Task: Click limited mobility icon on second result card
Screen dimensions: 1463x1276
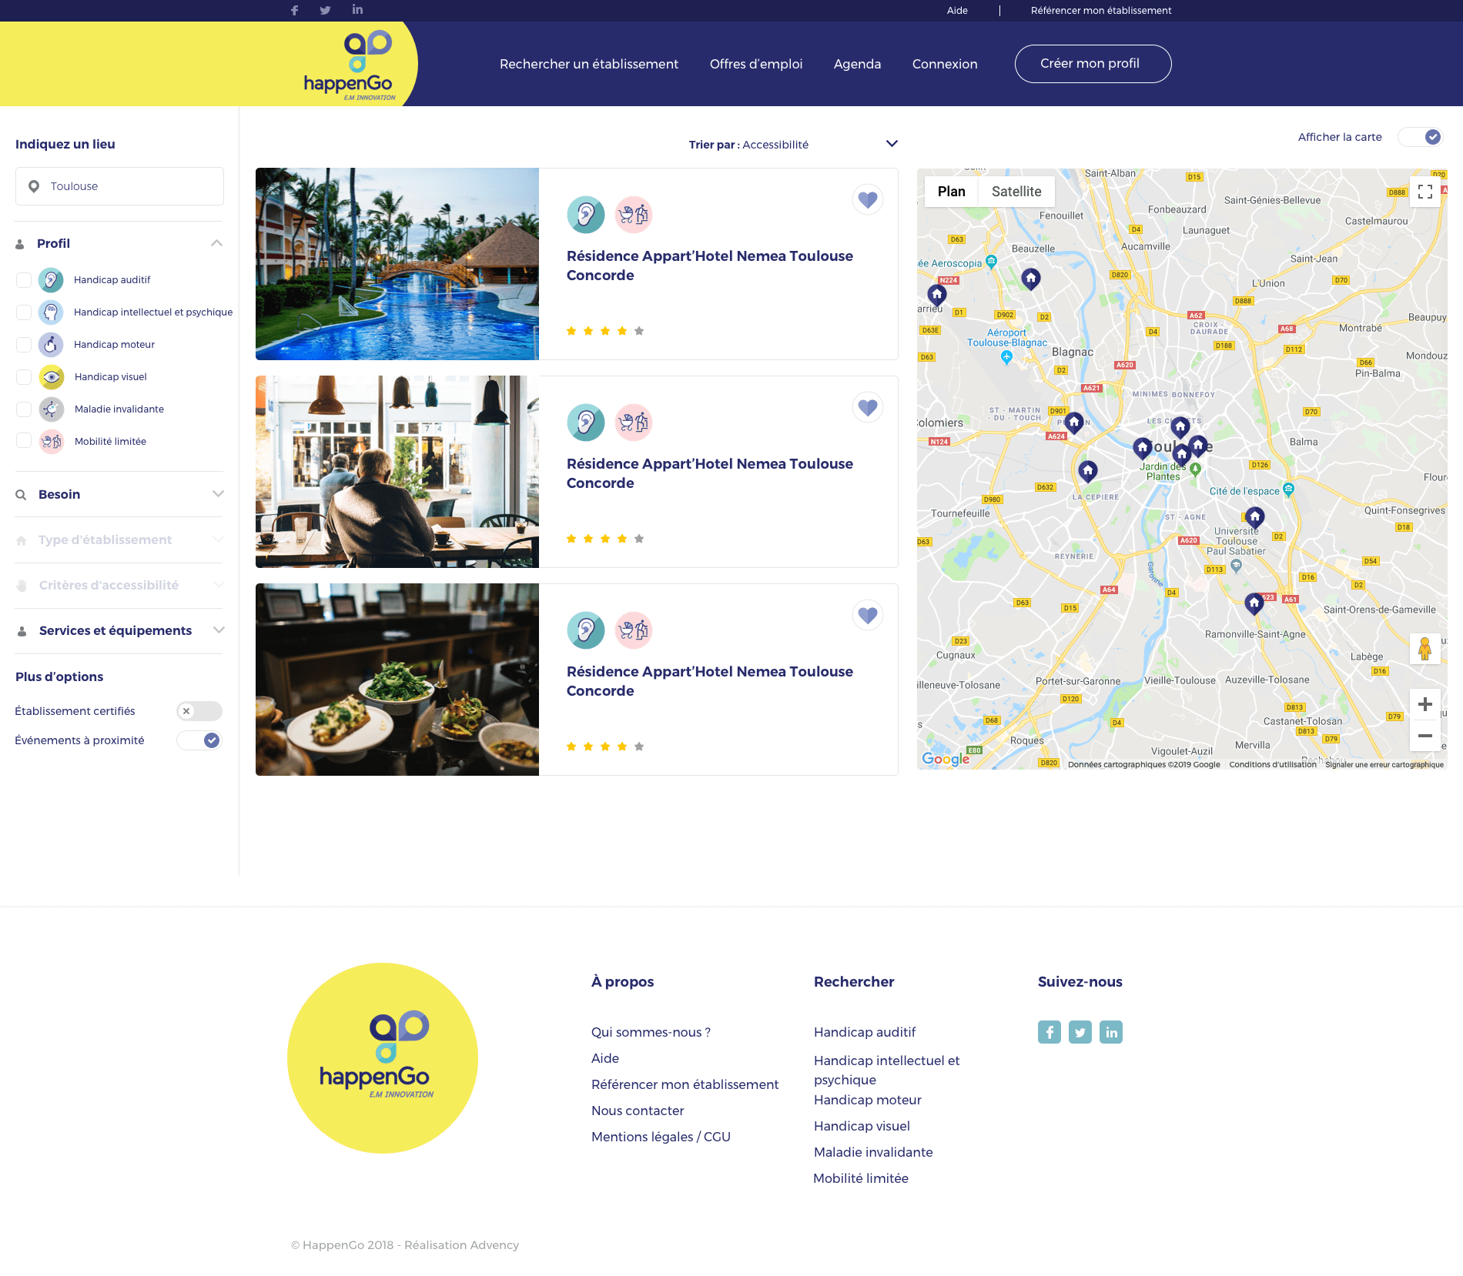Action: click(x=634, y=423)
